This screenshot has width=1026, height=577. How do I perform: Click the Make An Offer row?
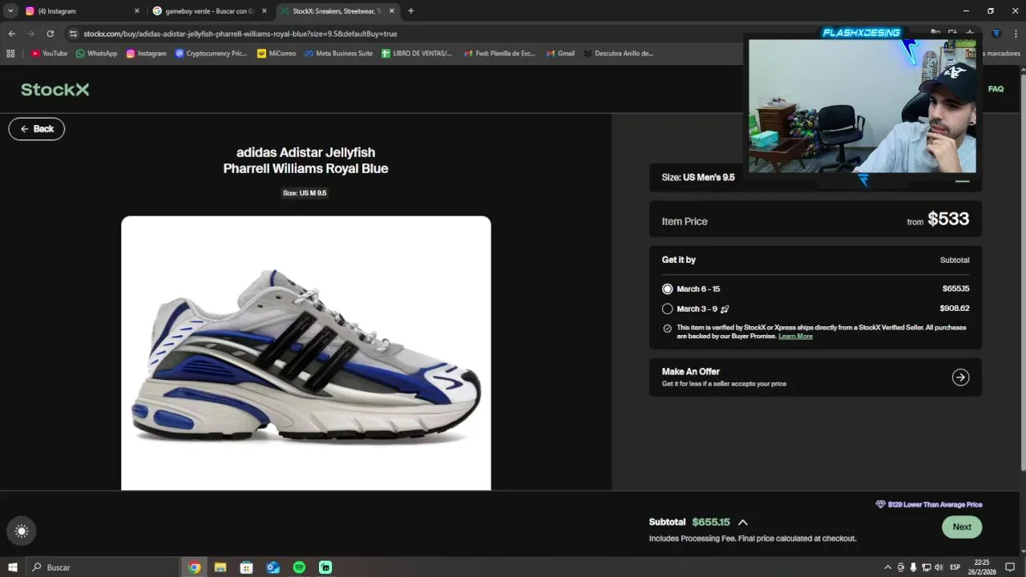click(x=815, y=377)
